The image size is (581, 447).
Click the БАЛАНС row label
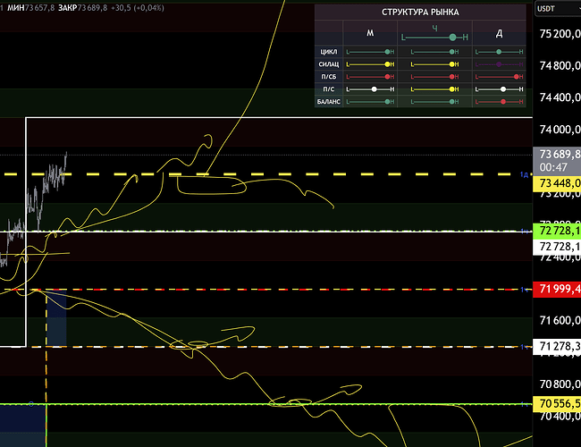tap(328, 102)
